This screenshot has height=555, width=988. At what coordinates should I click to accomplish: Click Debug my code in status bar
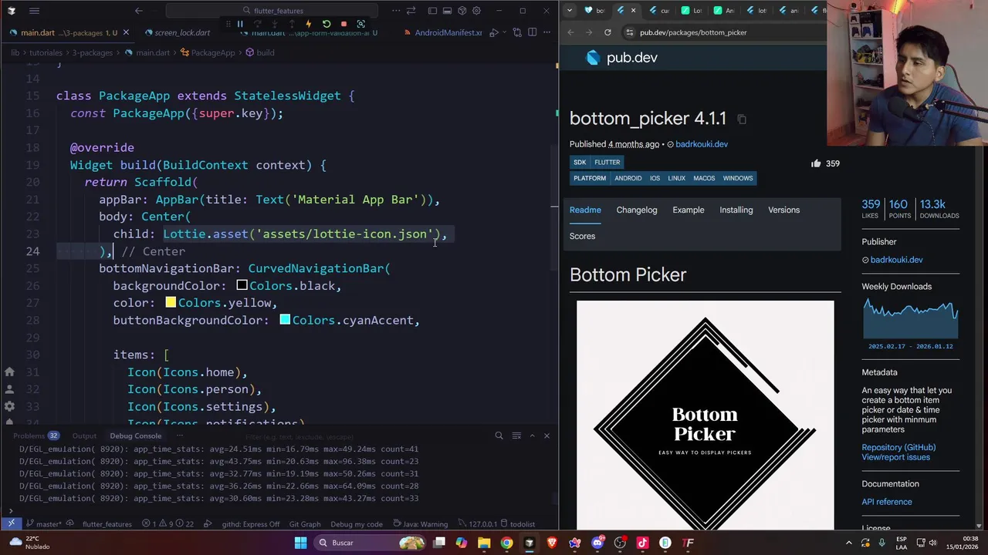(x=357, y=524)
